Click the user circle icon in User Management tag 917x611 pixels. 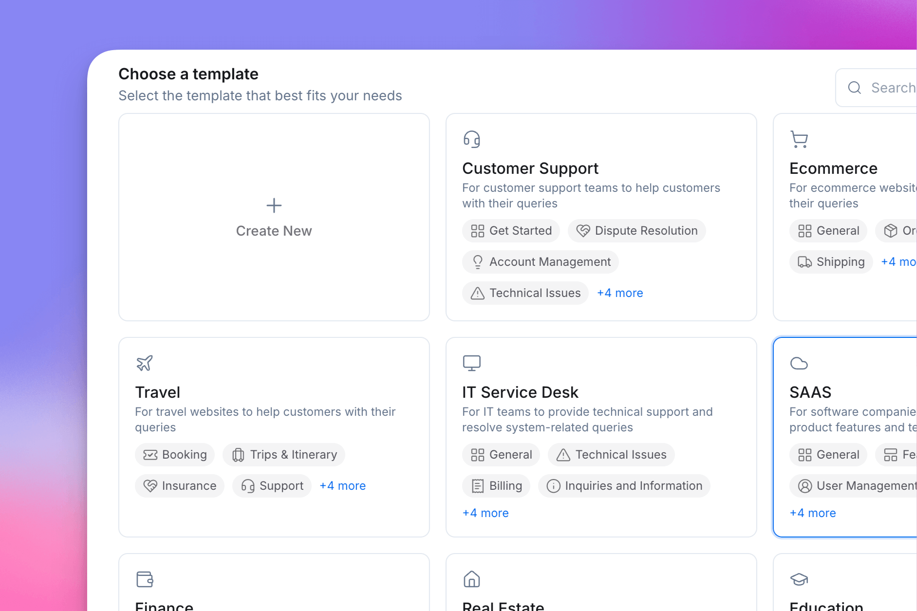[x=805, y=486]
